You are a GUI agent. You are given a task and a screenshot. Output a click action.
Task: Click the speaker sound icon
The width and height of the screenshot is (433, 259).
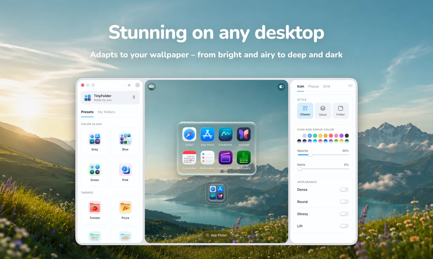(350, 86)
